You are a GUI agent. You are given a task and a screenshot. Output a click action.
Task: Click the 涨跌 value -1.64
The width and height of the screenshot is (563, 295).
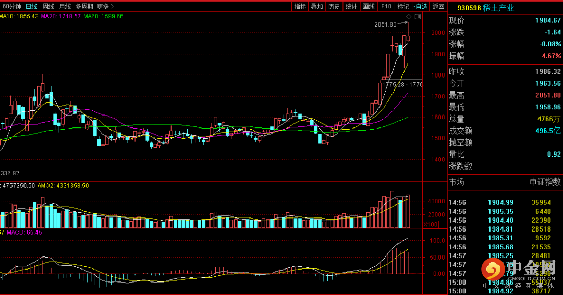click(553, 32)
